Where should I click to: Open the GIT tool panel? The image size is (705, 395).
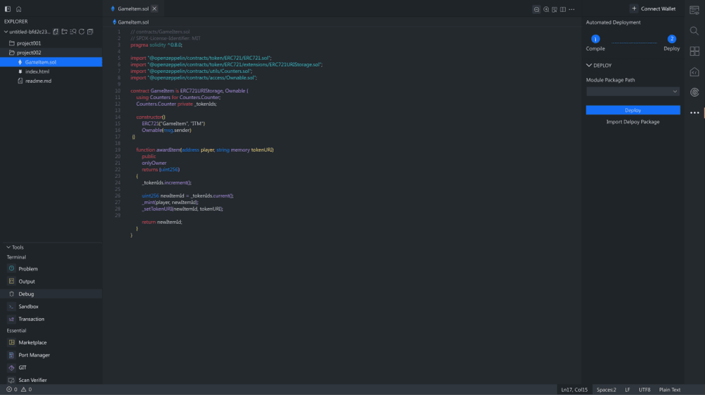(22, 367)
